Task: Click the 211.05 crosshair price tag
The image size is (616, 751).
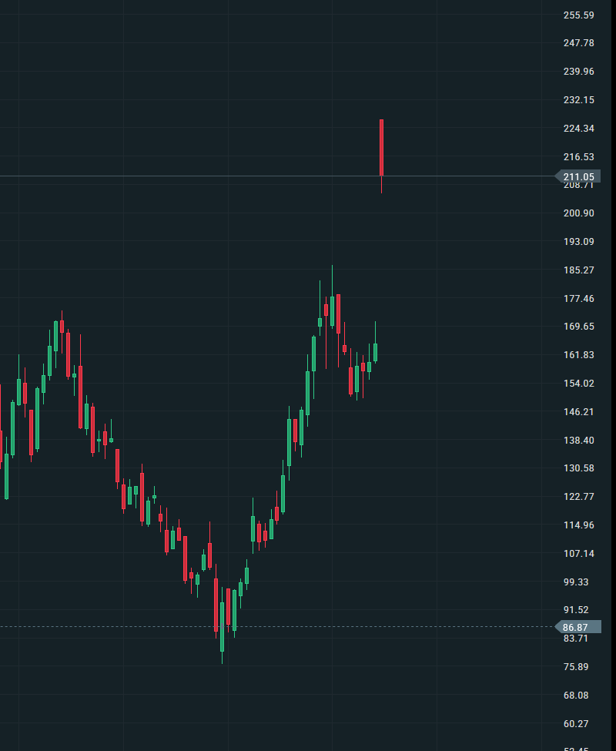Action: (x=578, y=177)
